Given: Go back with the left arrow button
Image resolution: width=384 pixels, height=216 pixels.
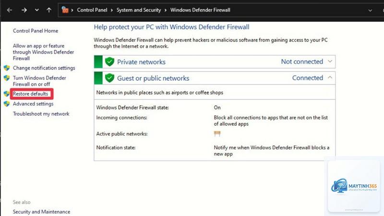Looking at the screenshot, I should (10, 10).
